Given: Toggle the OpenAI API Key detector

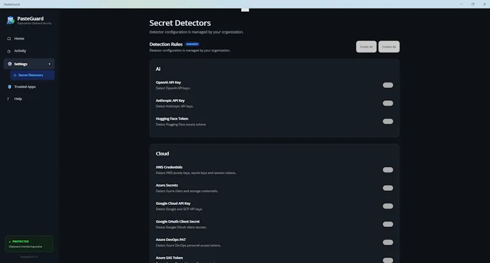Looking at the screenshot, I should (388, 85).
